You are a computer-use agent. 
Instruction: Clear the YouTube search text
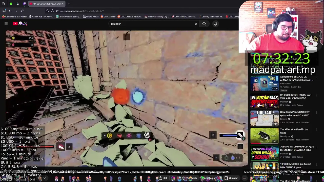click(x=196, y=24)
